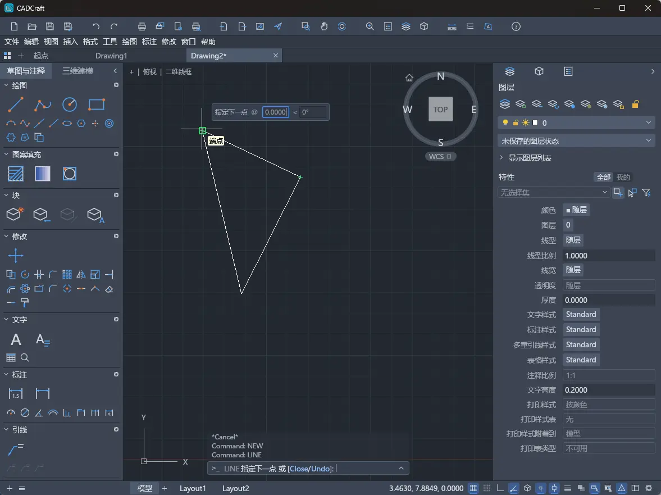The height and width of the screenshot is (495, 661).
Task: Open the 无选择集 selection dropdown
Action: 554,192
